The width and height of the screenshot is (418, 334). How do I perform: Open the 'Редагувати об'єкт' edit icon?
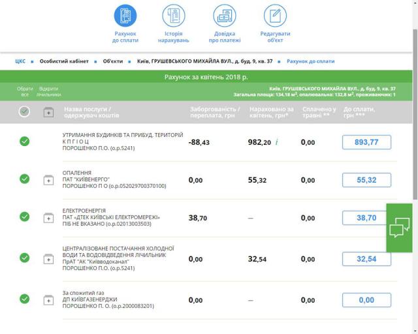(275, 16)
